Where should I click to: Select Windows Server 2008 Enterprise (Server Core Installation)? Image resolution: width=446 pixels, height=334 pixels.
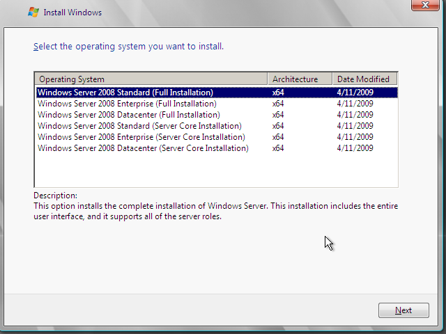click(217, 137)
